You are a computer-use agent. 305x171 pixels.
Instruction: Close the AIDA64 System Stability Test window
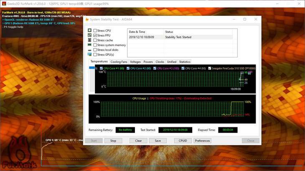[256, 19]
